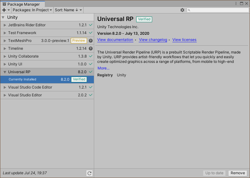Screen dimensions: 250x178
Task: Click the Registry label
Action: pos(105,75)
